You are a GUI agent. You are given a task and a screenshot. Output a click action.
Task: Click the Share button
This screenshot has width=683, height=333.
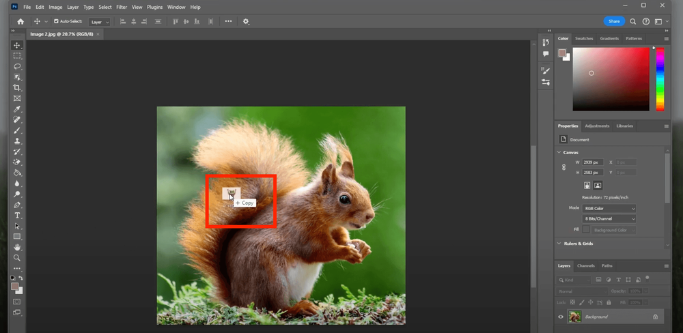point(614,21)
